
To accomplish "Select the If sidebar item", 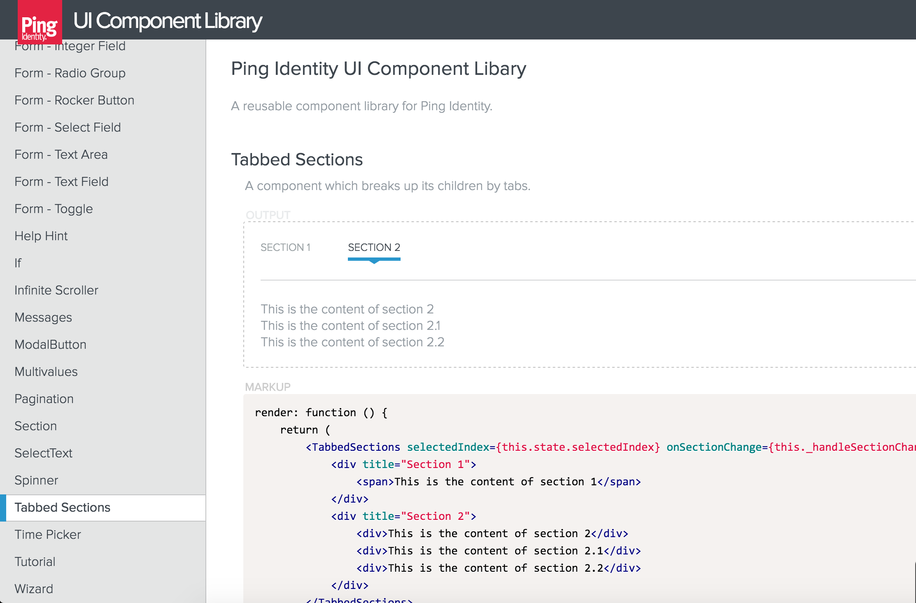I will pos(18,263).
